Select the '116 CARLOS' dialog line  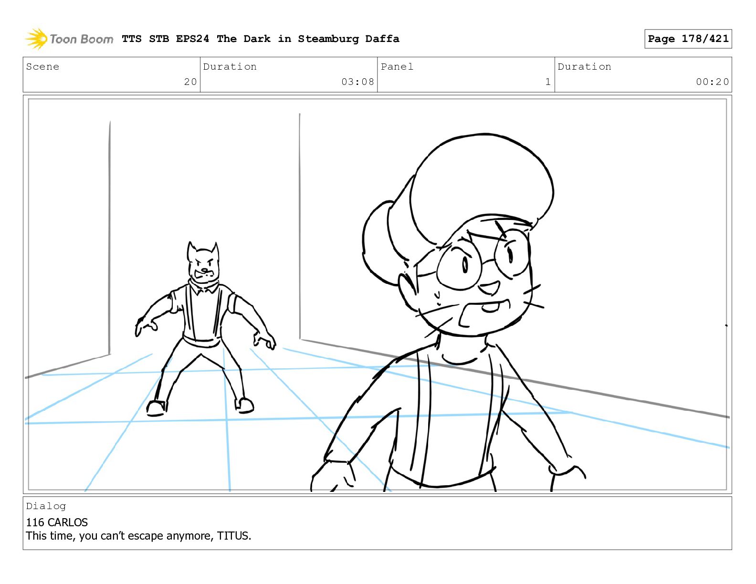(57, 522)
